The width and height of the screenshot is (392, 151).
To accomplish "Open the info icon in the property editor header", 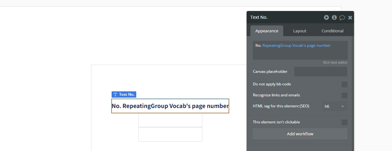I will [334, 18].
